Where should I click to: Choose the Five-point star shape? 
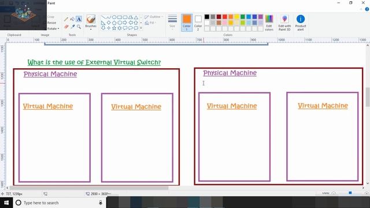(114, 28)
